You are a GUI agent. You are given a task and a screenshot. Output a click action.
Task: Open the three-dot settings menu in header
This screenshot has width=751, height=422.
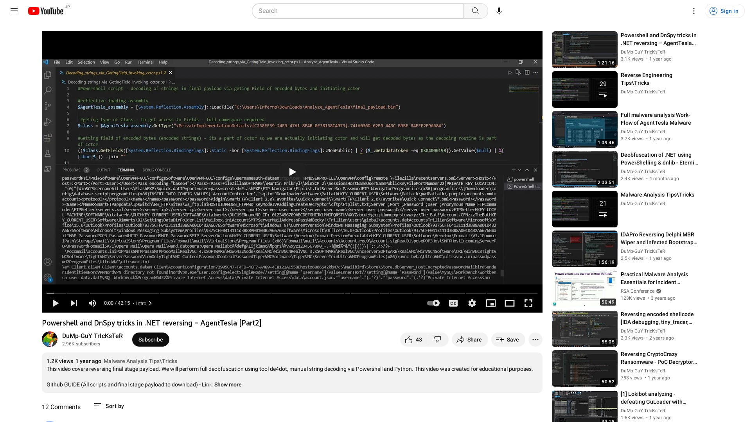tap(694, 11)
